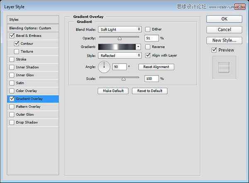
Task: Click the gradient color preview bar
Action: 117,47
